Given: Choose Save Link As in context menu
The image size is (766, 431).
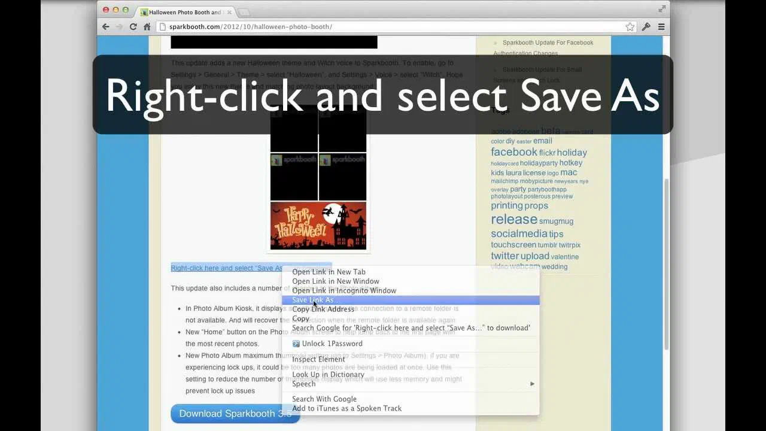Looking at the screenshot, I should tap(411, 300).
